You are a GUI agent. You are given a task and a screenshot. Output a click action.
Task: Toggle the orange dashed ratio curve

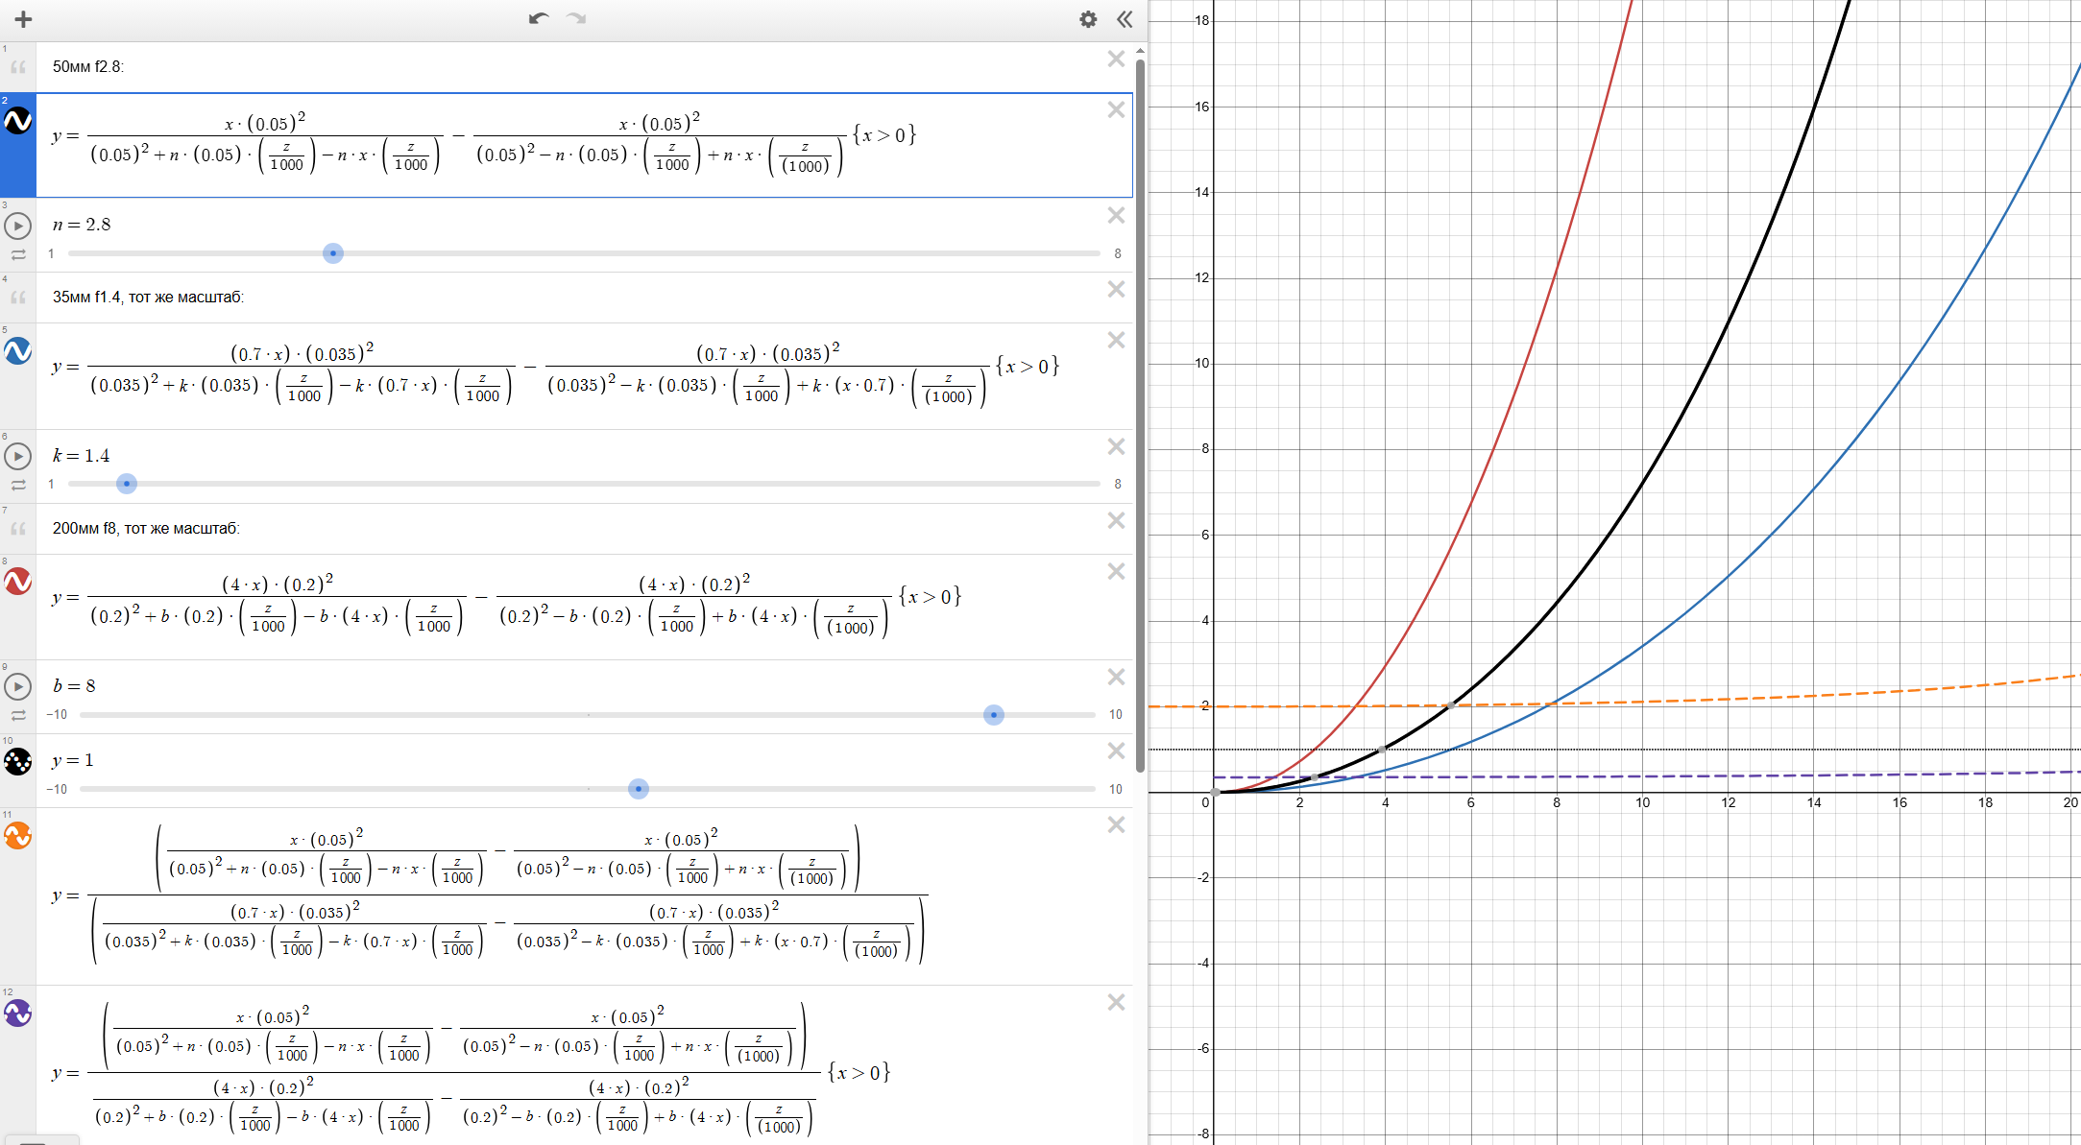point(18,836)
